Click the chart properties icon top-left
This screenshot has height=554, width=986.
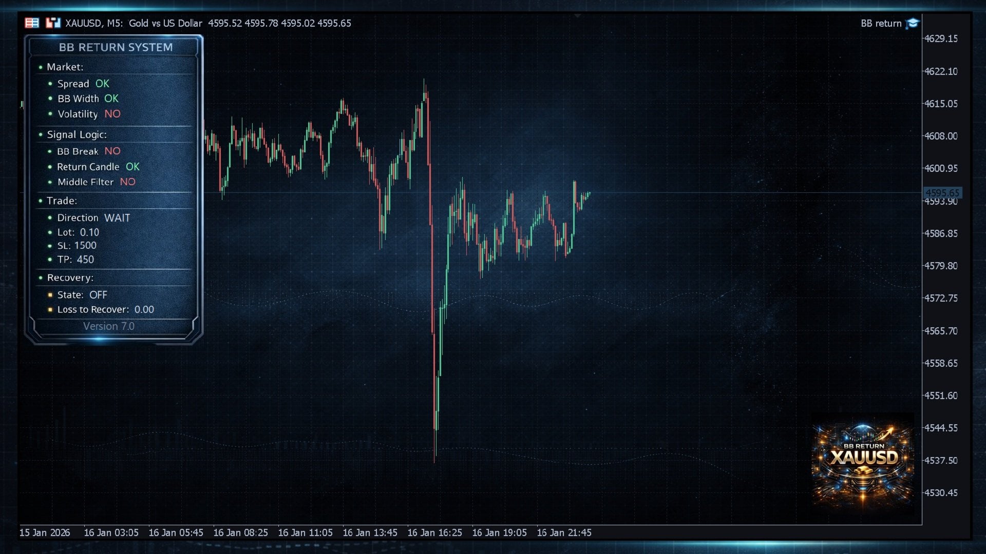pos(31,23)
